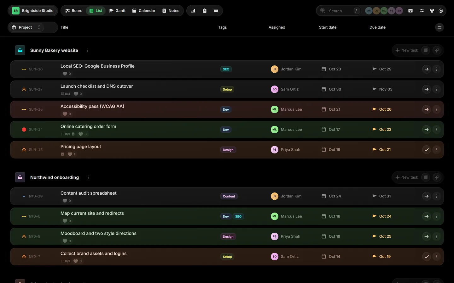This screenshot has width=454, height=283.
Task: Click the arrow button on Content audit spreadsheet
Action: click(x=427, y=196)
